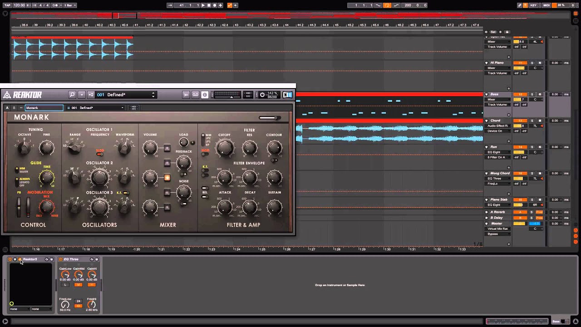Toggle the lit orange mixer channel button

pyautogui.click(x=167, y=178)
